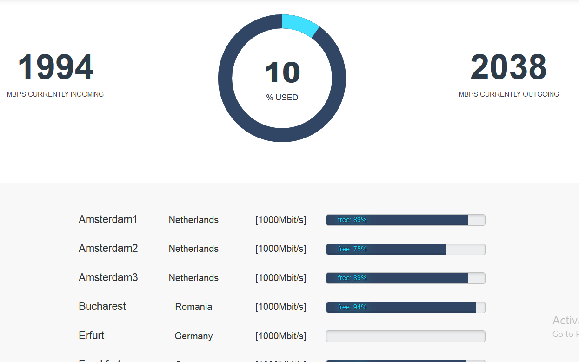Click the empty Erfurt progress bar
This screenshot has height=362, width=579.
(x=406, y=336)
